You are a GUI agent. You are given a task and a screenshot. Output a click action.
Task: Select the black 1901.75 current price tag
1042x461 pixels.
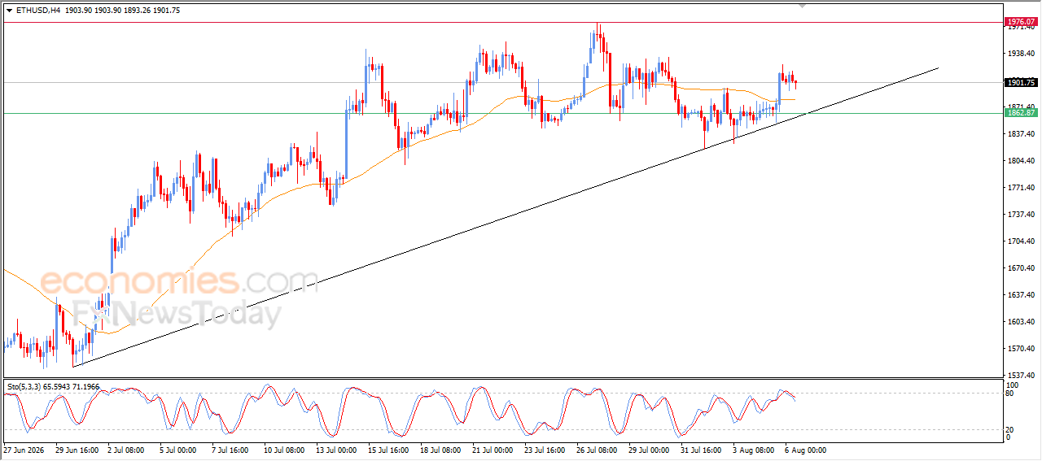(1020, 82)
